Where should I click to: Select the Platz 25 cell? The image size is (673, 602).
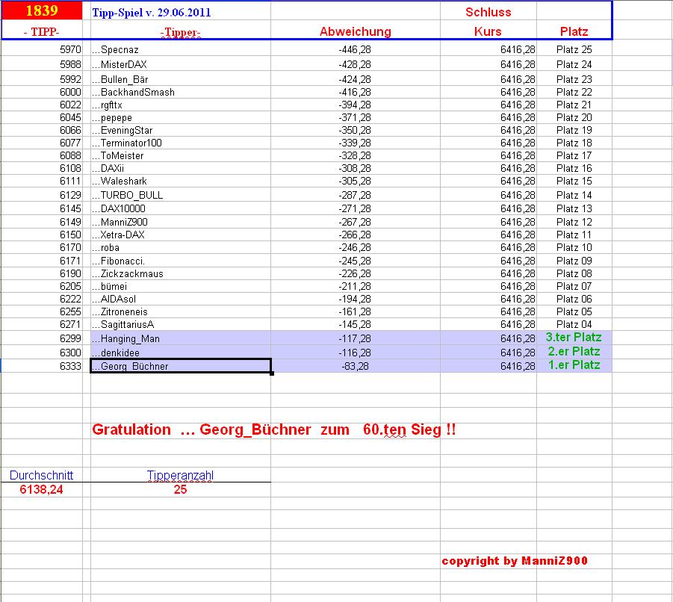point(574,49)
